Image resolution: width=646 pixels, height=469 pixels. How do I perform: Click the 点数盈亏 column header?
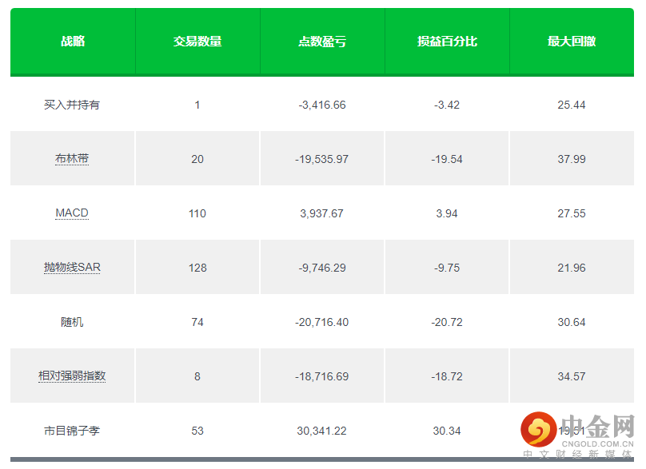322,42
